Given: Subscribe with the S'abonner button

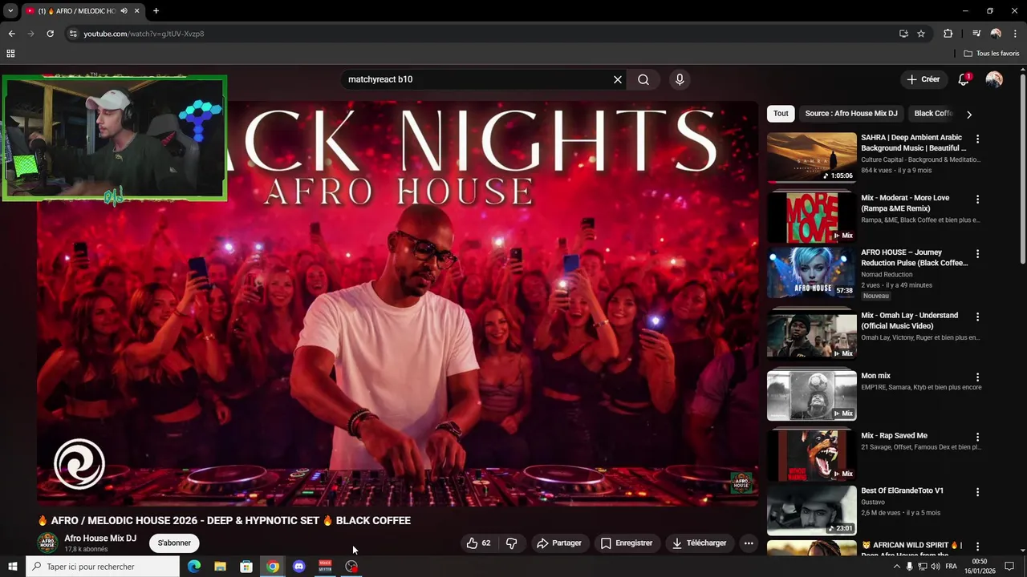Looking at the screenshot, I should 174,543.
